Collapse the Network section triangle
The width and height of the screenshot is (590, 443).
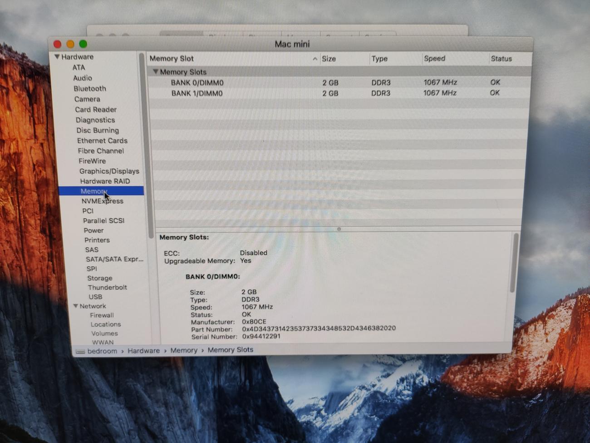[76, 306]
